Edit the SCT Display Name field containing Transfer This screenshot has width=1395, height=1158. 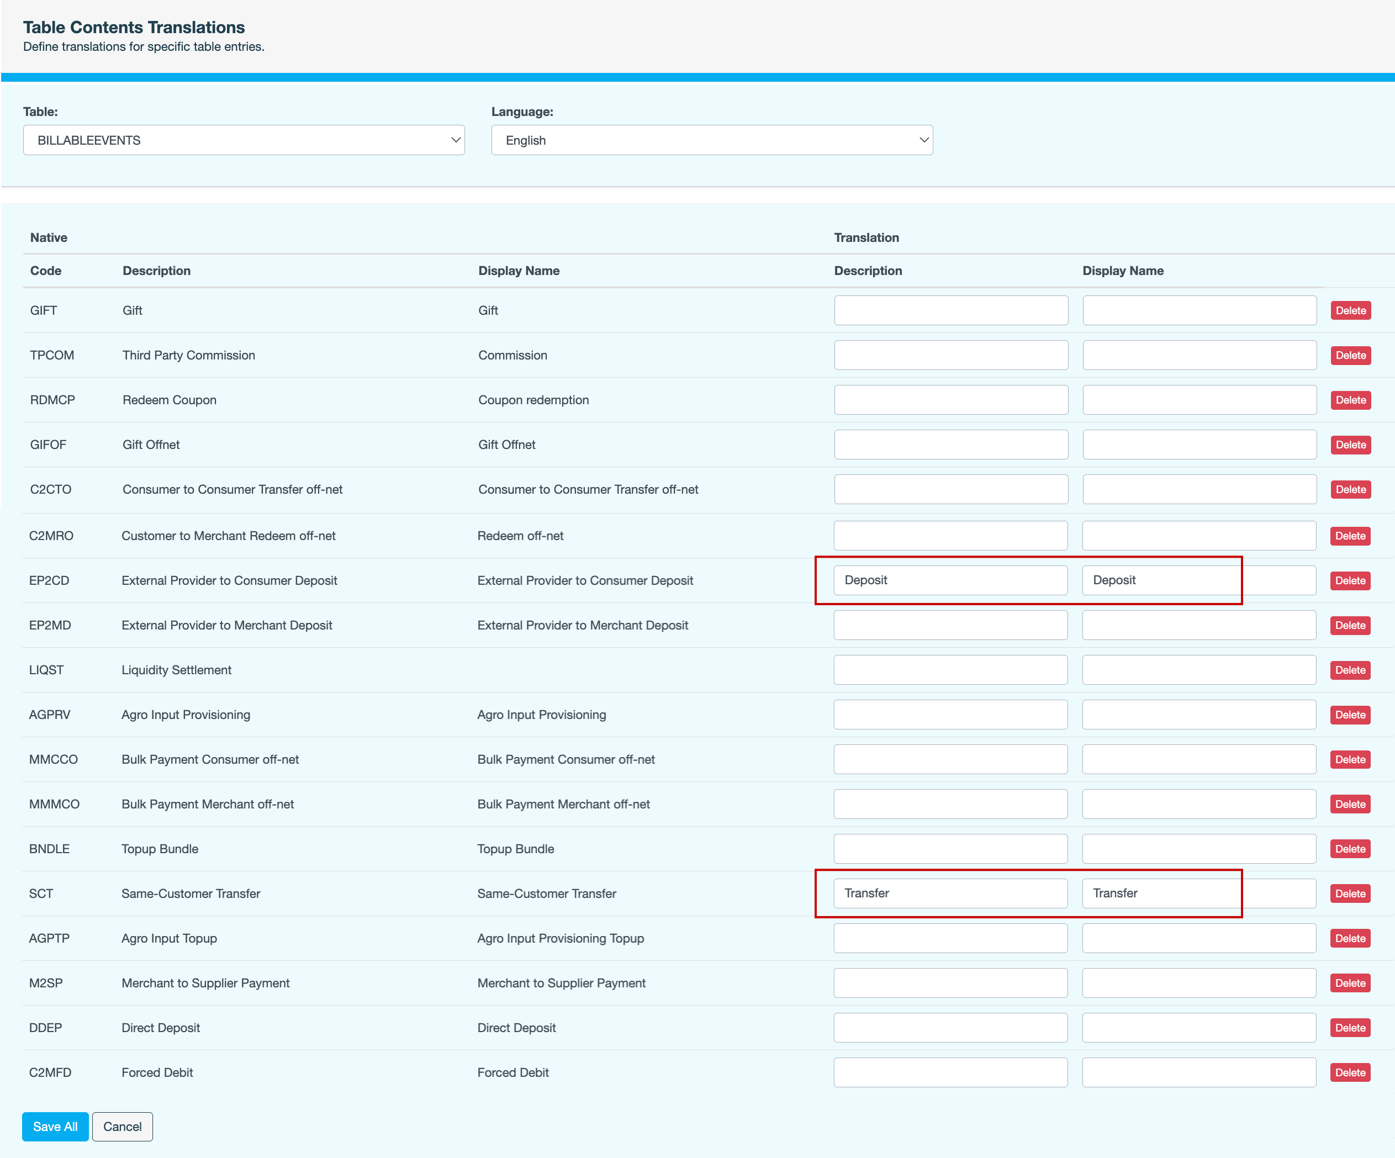point(1199,893)
